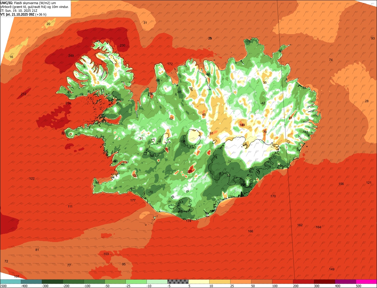Viewport: 377px width, 288px height.
Task: Click the value 212 on the map
Action: 24,94
